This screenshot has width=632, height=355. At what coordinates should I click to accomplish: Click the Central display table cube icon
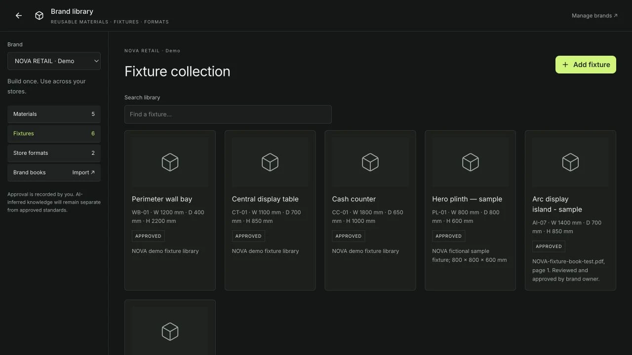click(270, 162)
